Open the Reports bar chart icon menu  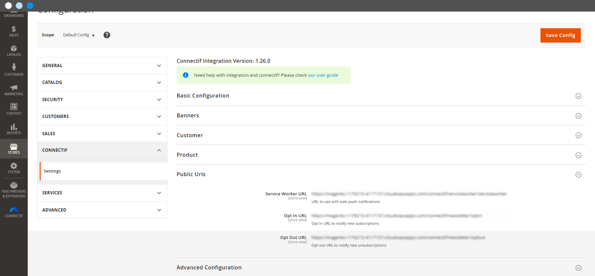point(14,129)
